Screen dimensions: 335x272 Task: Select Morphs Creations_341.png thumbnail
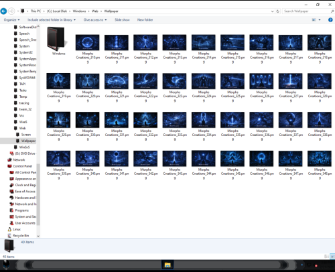tap(117, 159)
